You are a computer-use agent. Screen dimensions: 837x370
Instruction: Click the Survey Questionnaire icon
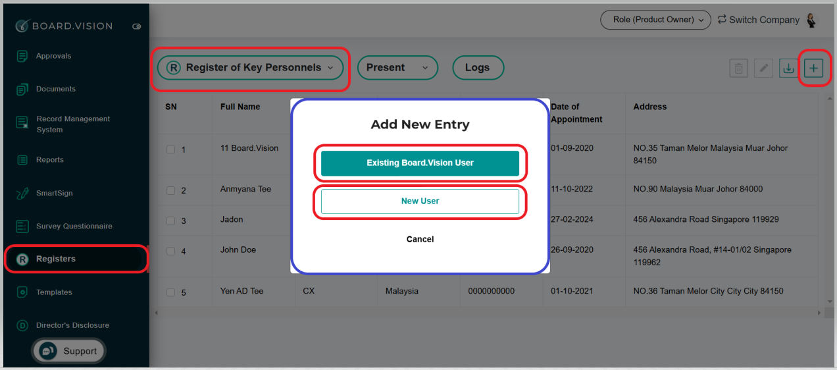[22, 226]
